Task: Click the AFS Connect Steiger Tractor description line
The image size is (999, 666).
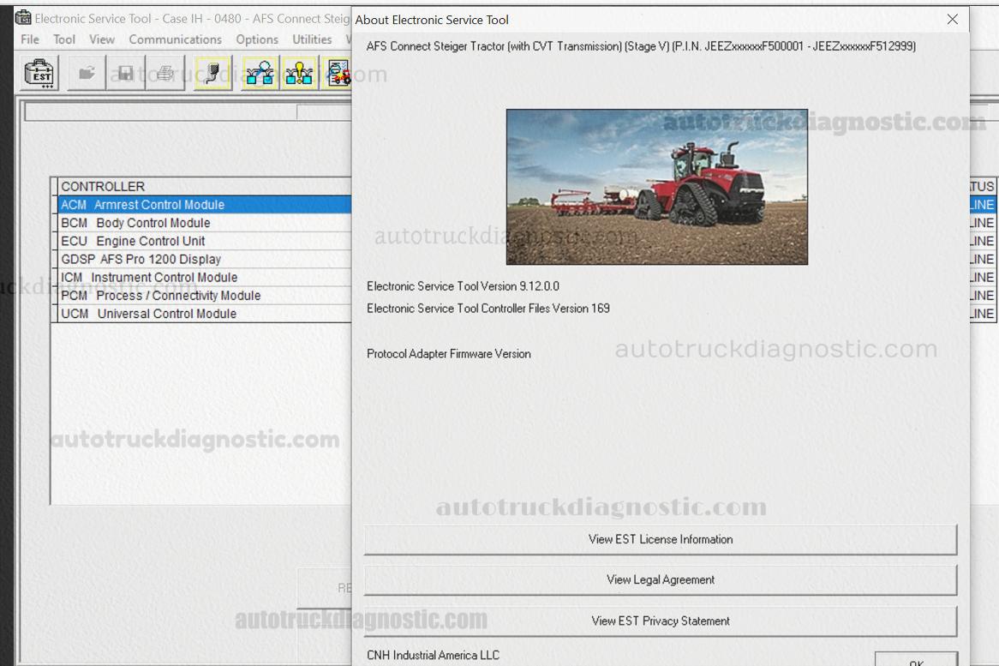Action: 641,46
